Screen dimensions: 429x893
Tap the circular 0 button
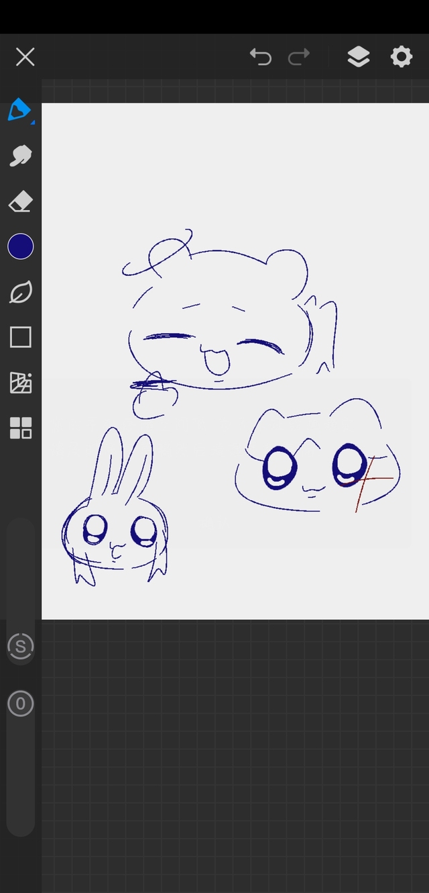click(x=21, y=704)
